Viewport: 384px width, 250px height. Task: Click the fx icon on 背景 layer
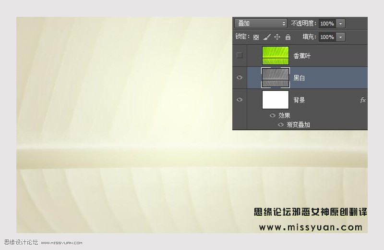point(363,100)
